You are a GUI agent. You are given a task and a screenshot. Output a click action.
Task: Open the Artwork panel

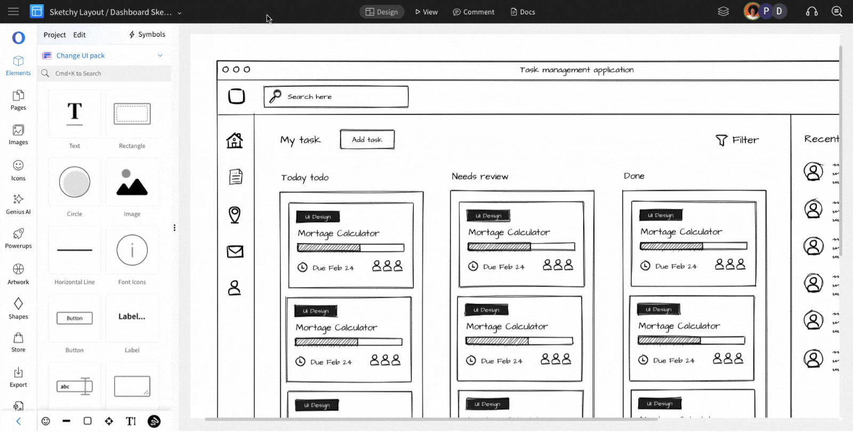(x=18, y=274)
